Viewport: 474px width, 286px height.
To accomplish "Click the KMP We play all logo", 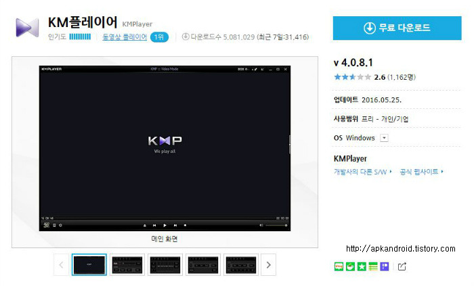I will tap(165, 144).
